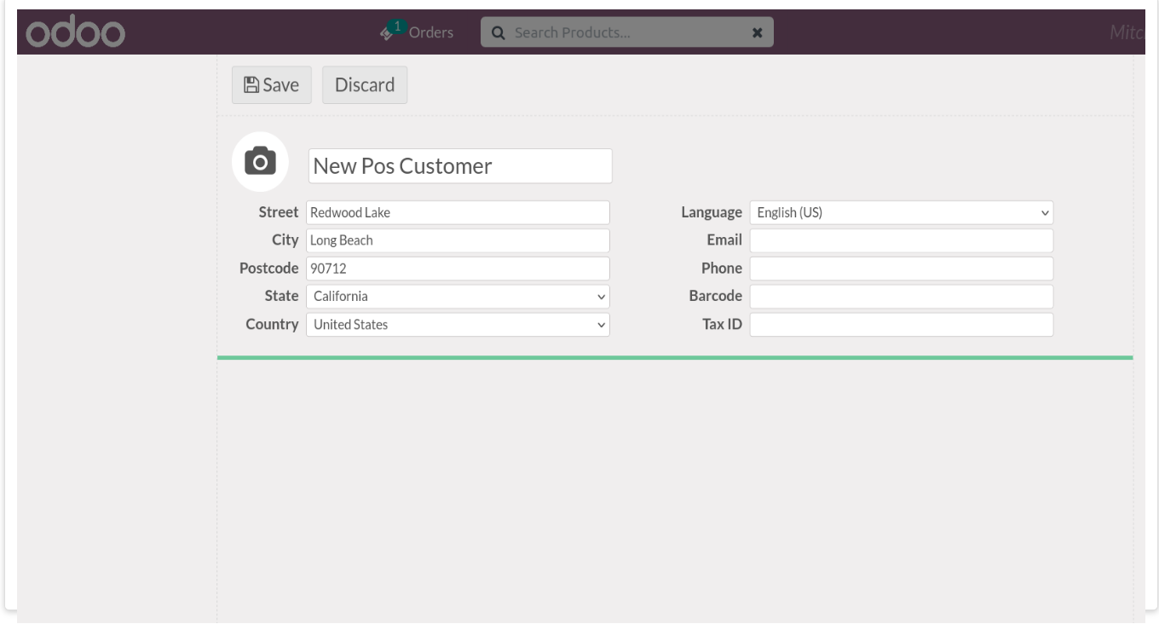Screen dimensions: 1159x624
Task: Focus the empty Phone field
Action: [x=902, y=269]
